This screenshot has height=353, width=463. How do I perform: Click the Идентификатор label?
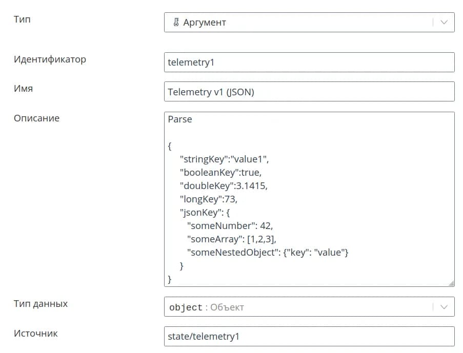(x=50, y=59)
